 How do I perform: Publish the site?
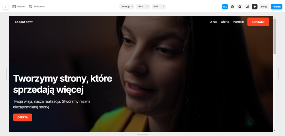tap(276, 7)
